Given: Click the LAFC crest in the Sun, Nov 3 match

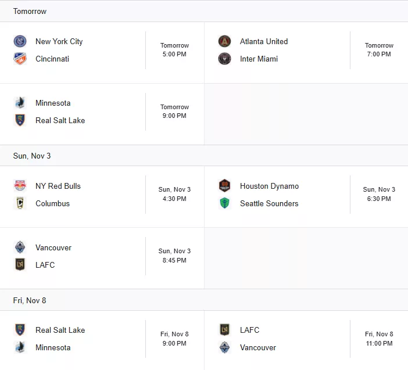Looking at the screenshot, I should [x=20, y=265].
